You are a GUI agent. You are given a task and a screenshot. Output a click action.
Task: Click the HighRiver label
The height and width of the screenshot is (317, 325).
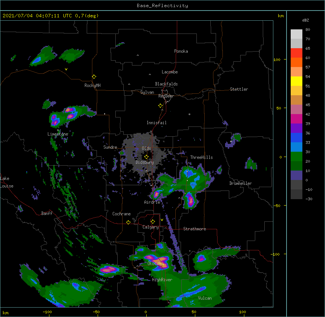point(162,280)
